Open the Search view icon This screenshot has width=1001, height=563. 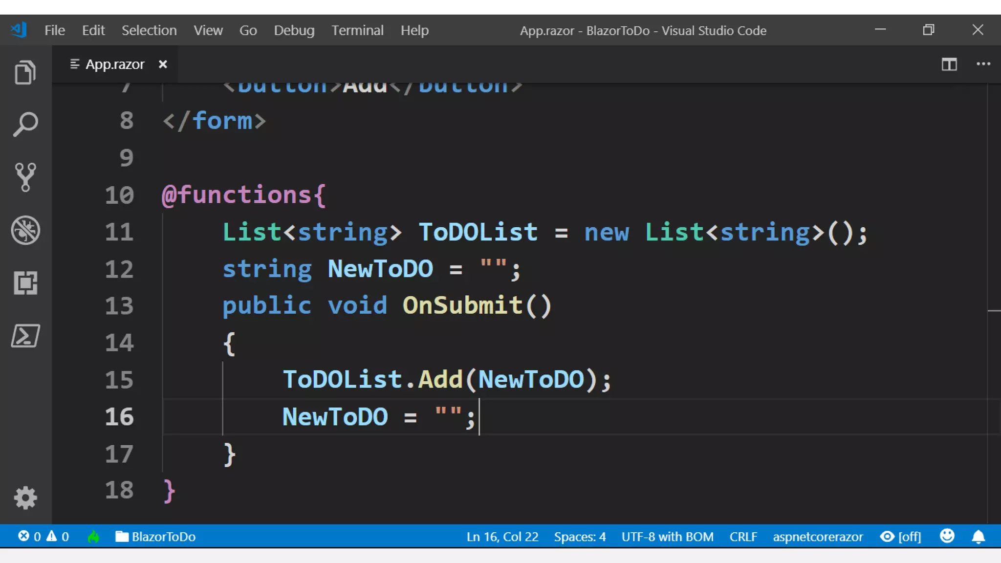pyautogui.click(x=25, y=125)
